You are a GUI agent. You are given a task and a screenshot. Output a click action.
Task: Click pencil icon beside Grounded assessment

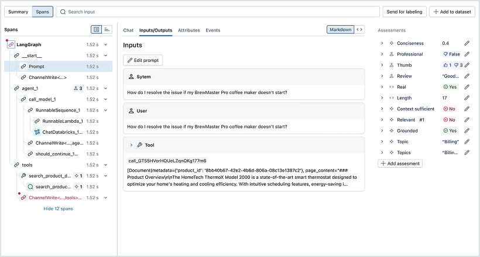click(x=467, y=131)
